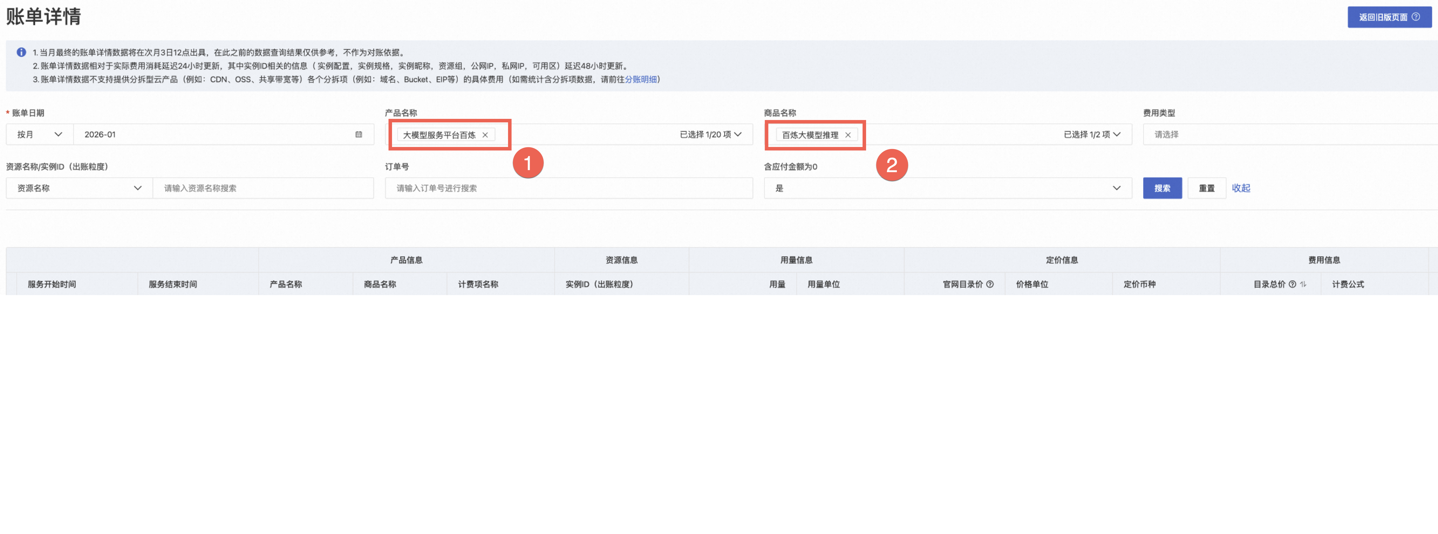Image resolution: width=1438 pixels, height=534 pixels.
Task: Click the help icon next to 目录总价
Action: pyautogui.click(x=1292, y=284)
